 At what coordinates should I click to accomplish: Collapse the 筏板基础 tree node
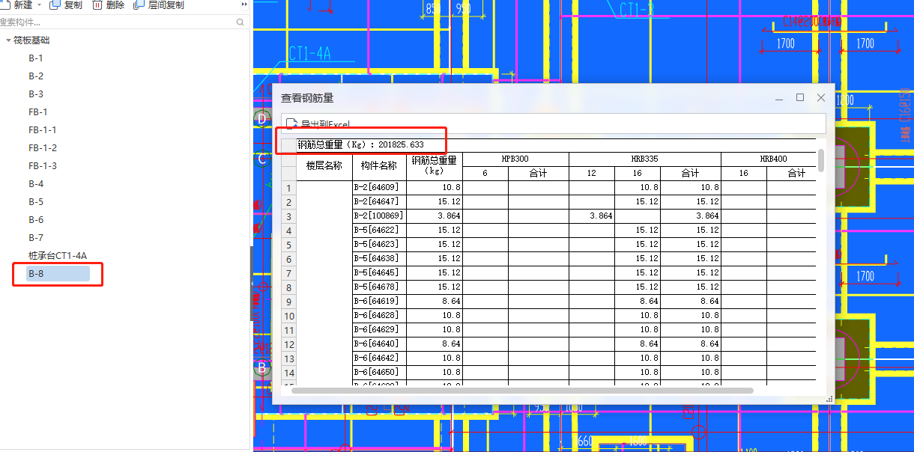pyautogui.click(x=7, y=40)
